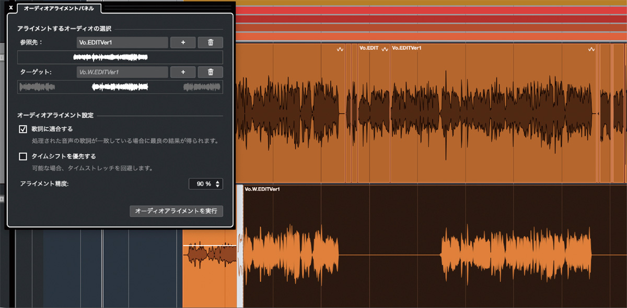Click the waveform icon on the Vo.EDIT clip
Screen dimensions: 627x308
[x=385, y=49]
